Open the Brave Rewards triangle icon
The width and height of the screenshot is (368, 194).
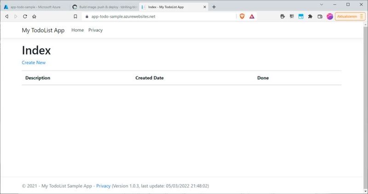(252, 17)
